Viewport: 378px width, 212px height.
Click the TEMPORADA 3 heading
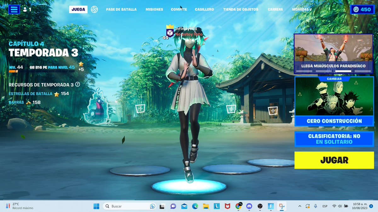pyautogui.click(x=43, y=53)
